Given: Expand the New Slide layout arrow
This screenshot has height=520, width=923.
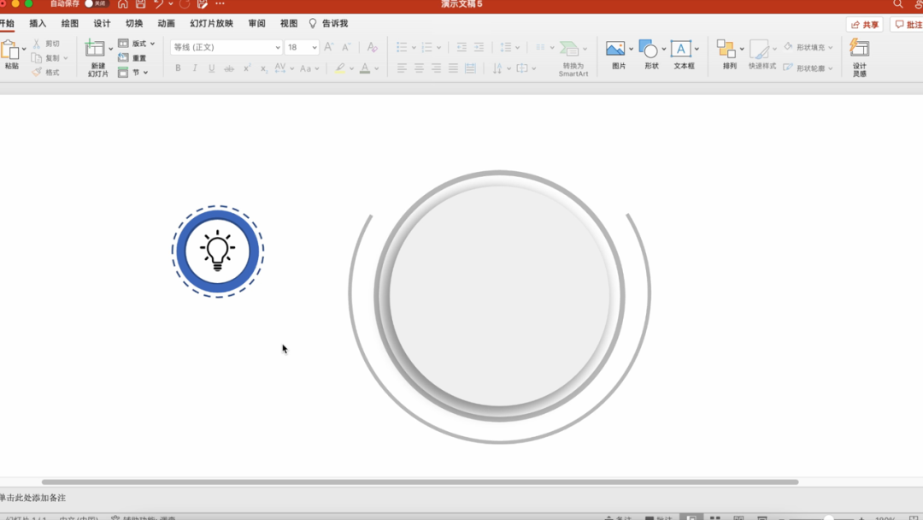Looking at the screenshot, I should coord(110,49).
